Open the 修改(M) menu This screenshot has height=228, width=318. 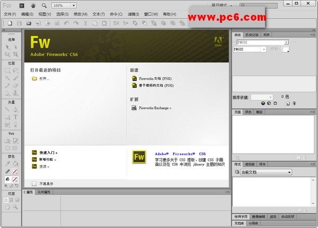81,14
